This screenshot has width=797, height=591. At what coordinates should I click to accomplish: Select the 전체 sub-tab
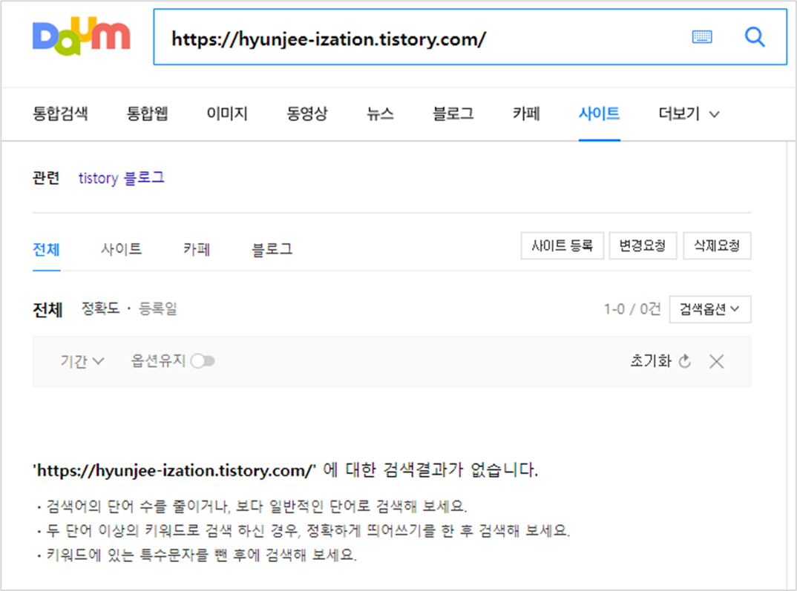point(46,249)
